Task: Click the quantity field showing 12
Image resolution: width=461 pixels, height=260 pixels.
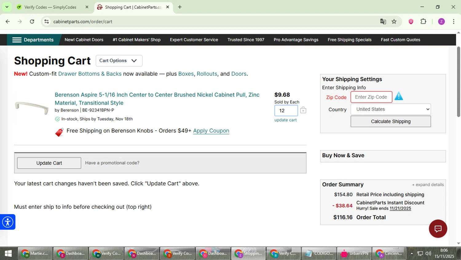Action: pyautogui.click(x=286, y=111)
